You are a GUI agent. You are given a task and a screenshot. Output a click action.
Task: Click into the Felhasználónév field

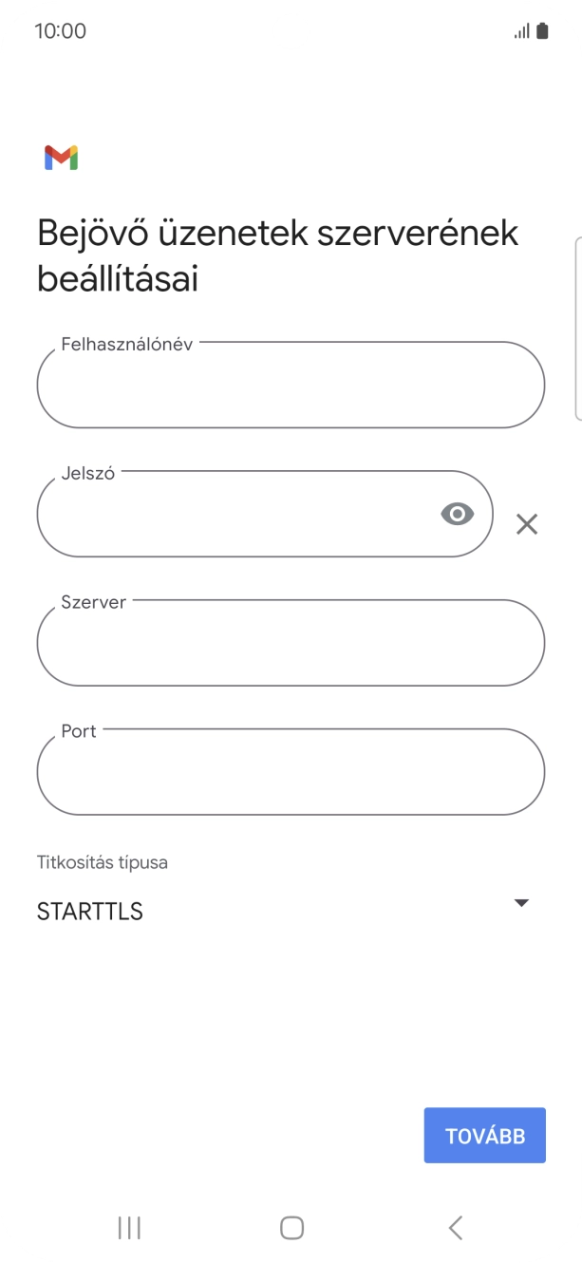[x=291, y=385]
